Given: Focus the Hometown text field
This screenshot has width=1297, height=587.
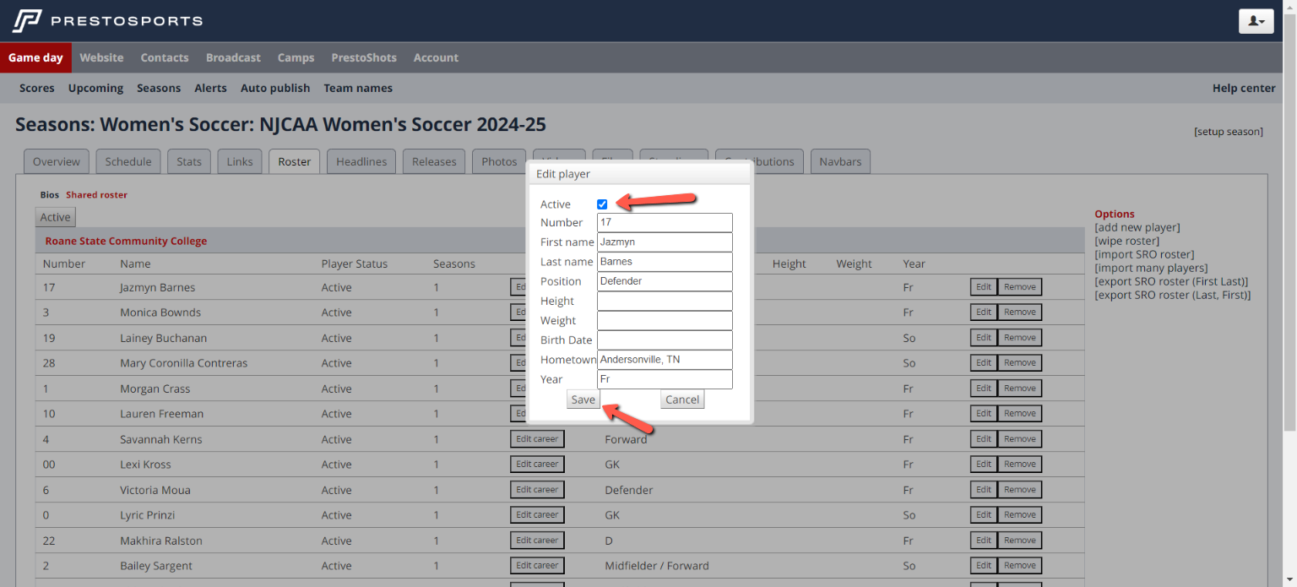Looking at the screenshot, I should tap(665, 360).
